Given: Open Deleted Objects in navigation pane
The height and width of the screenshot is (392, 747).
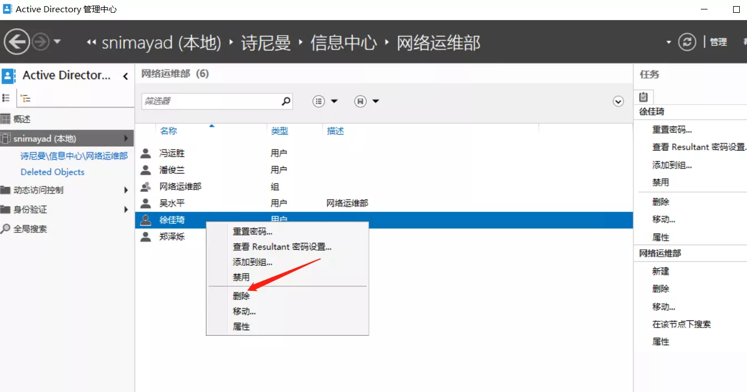Looking at the screenshot, I should [x=52, y=172].
